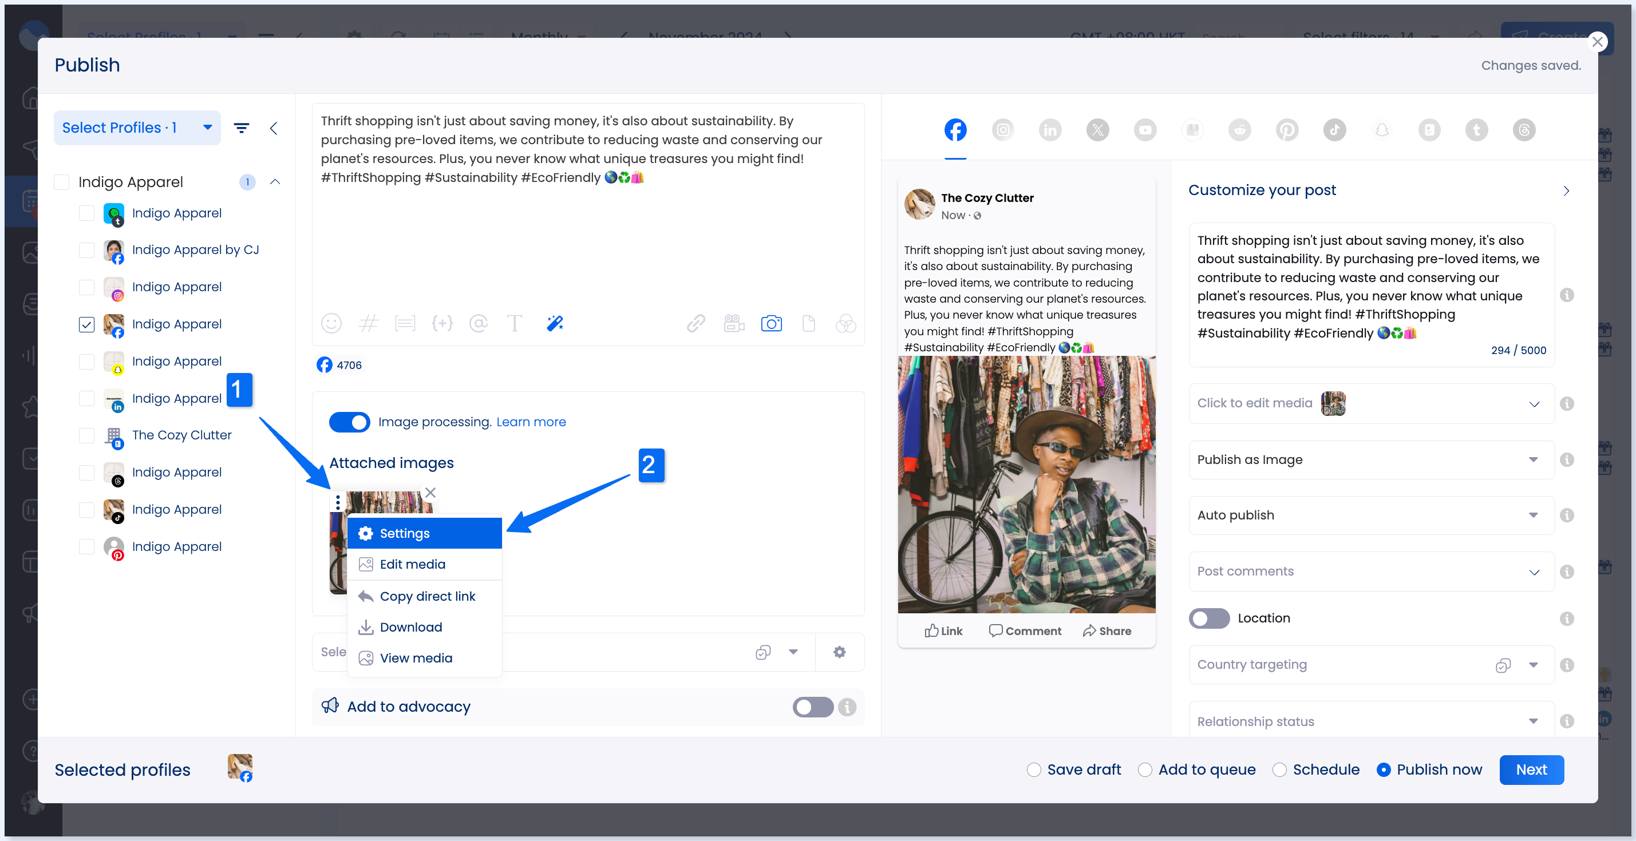Image resolution: width=1636 pixels, height=841 pixels.
Task: Choose Settings from the image context menu
Action: click(x=424, y=533)
